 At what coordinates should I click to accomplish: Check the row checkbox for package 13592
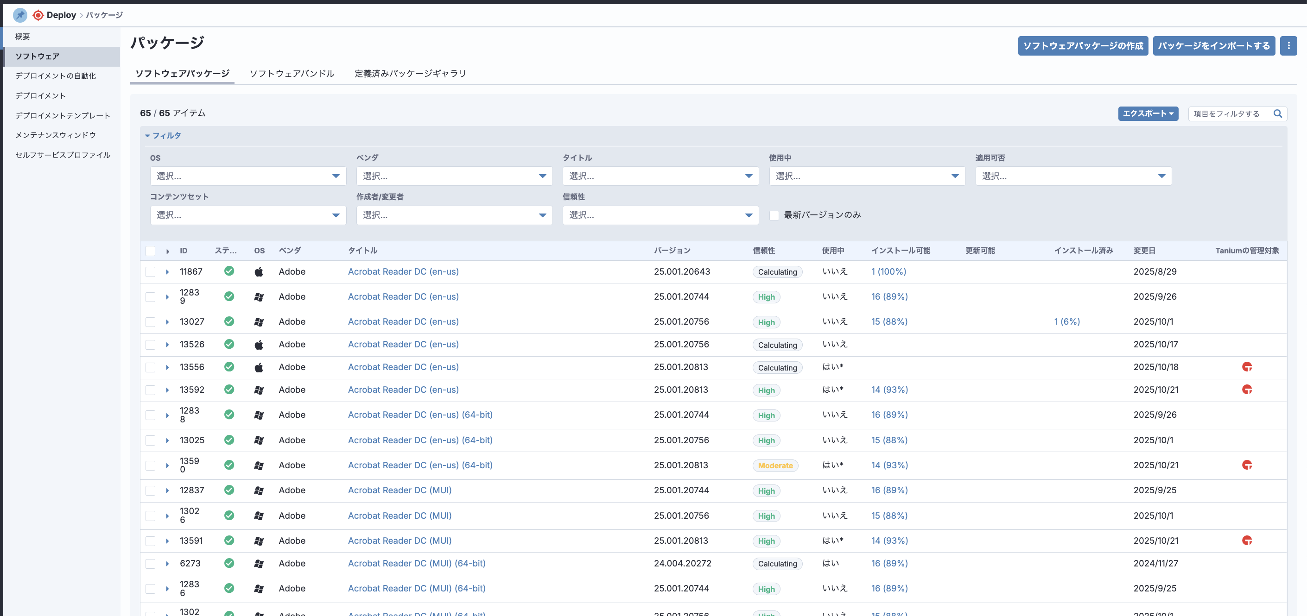point(150,390)
